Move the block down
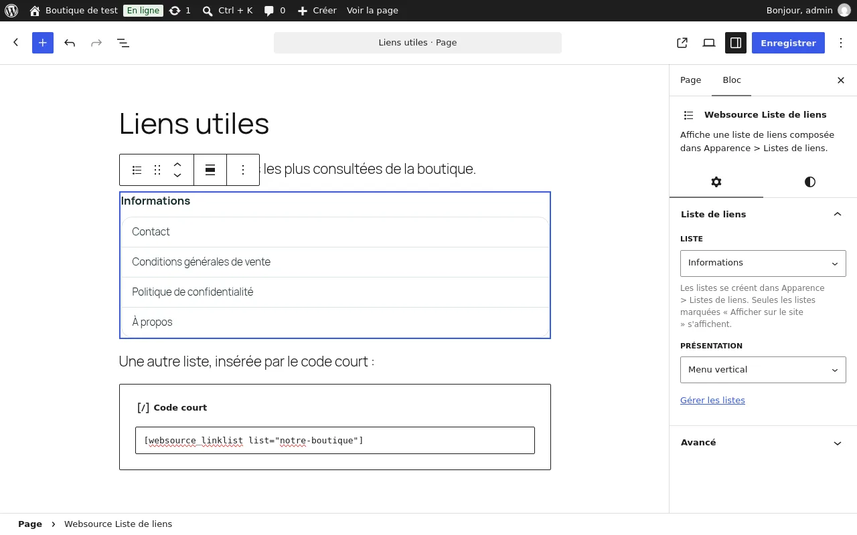The image size is (857, 535). tap(177, 176)
